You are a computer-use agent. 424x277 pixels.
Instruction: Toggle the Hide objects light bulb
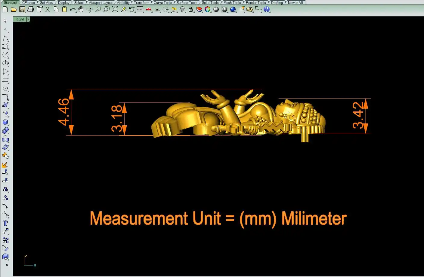click(182, 10)
